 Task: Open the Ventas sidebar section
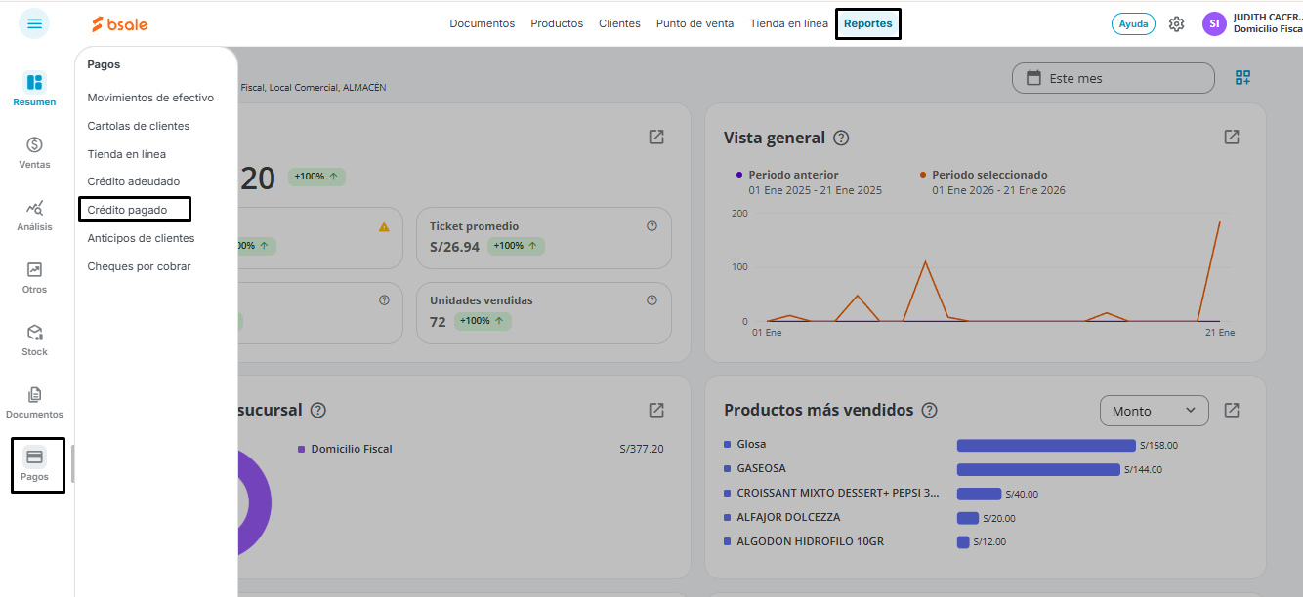(x=34, y=151)
